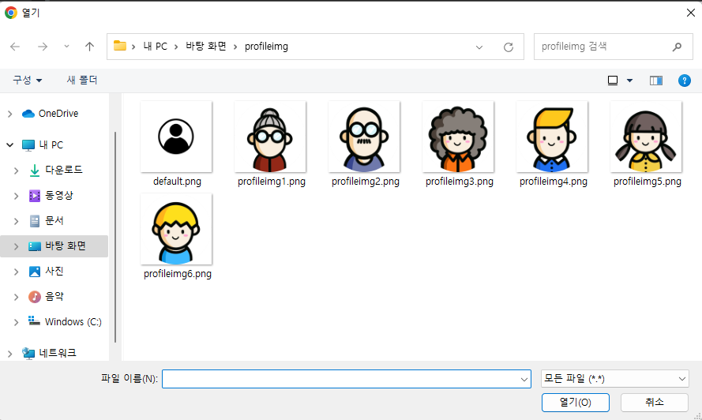Open view options dropdown arrow
The width and height of the screenshot is (702, 420).
629,81
